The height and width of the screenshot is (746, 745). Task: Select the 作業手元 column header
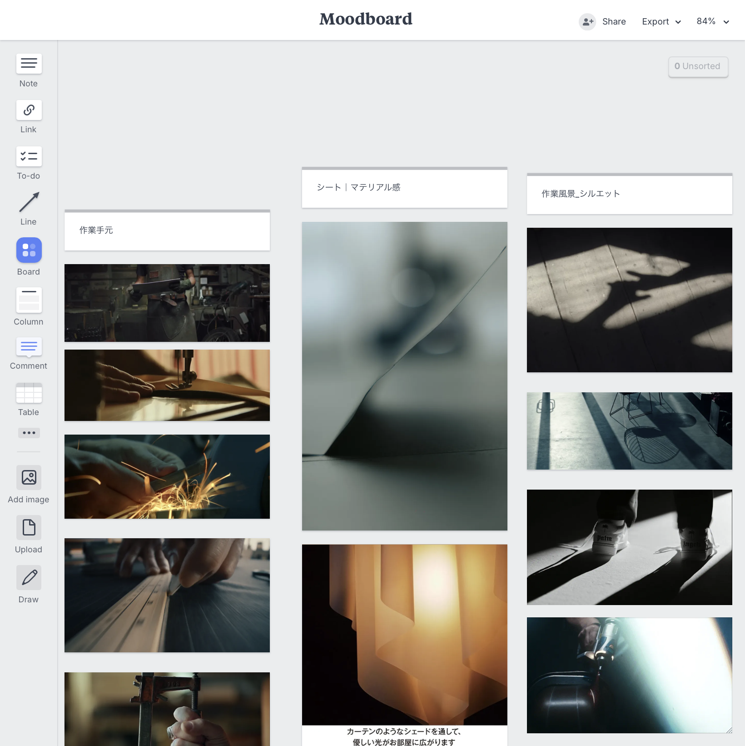(167, 230)
